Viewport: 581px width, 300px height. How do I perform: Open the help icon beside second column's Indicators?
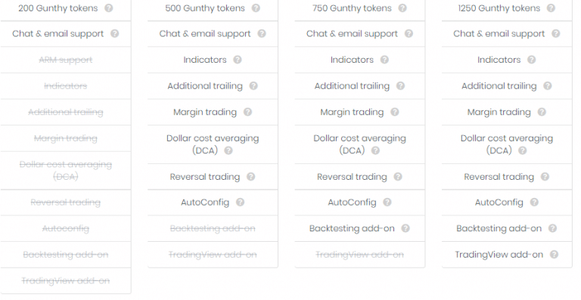click(237, 60)
